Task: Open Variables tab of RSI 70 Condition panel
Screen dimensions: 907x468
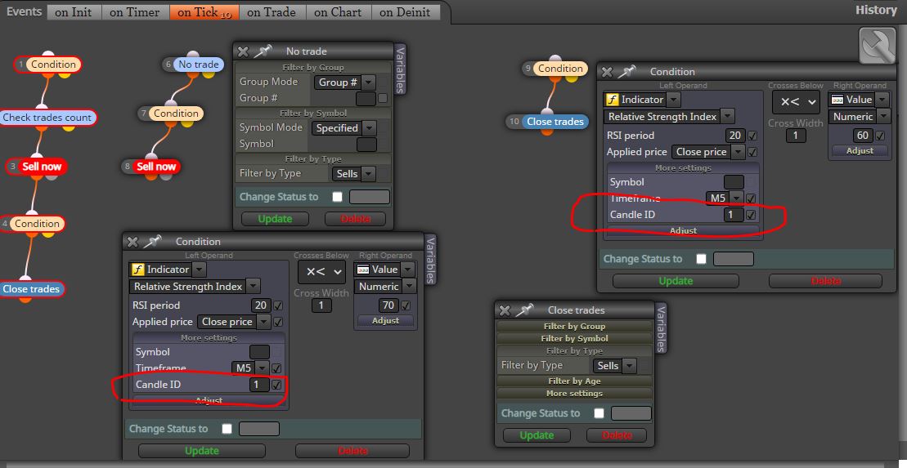Action: [431, 260]
